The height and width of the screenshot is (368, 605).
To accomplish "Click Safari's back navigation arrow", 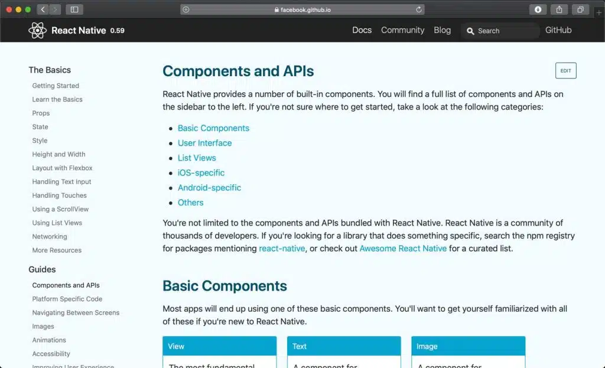I will [x=43, y=9].
